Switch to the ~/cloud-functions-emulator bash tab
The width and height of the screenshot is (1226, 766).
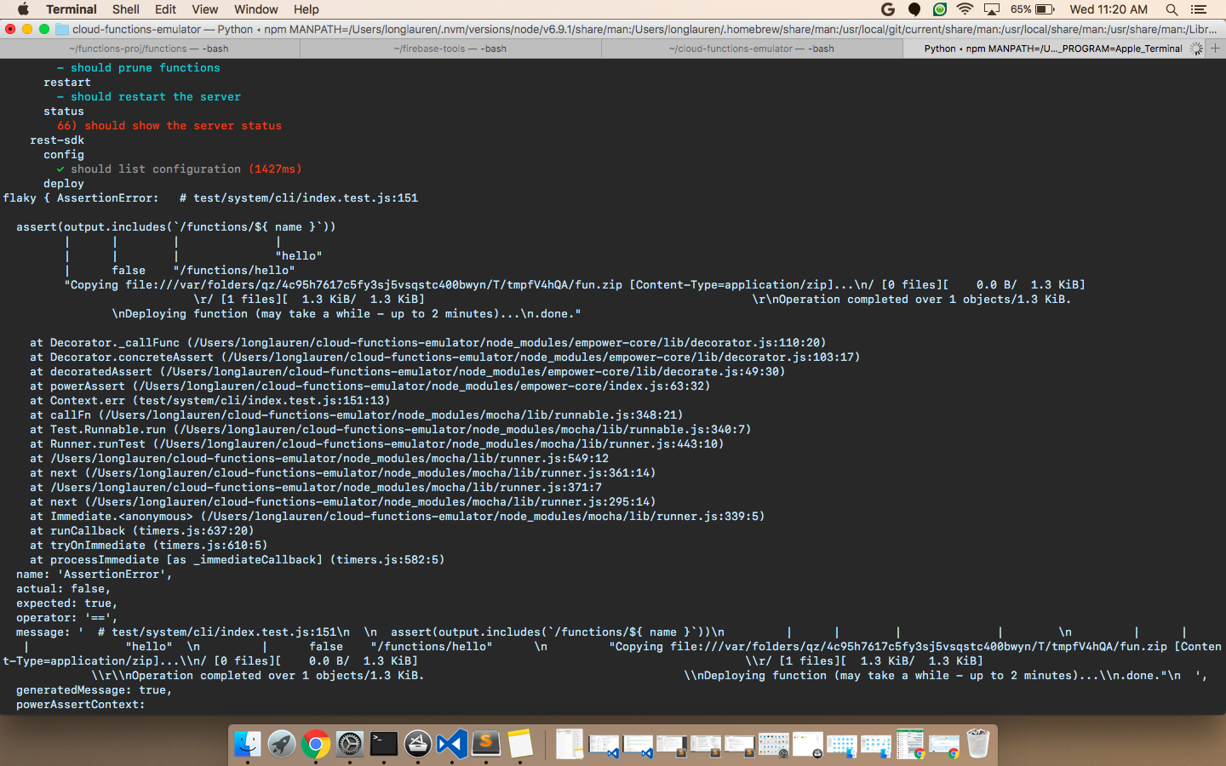click(752, 49)
